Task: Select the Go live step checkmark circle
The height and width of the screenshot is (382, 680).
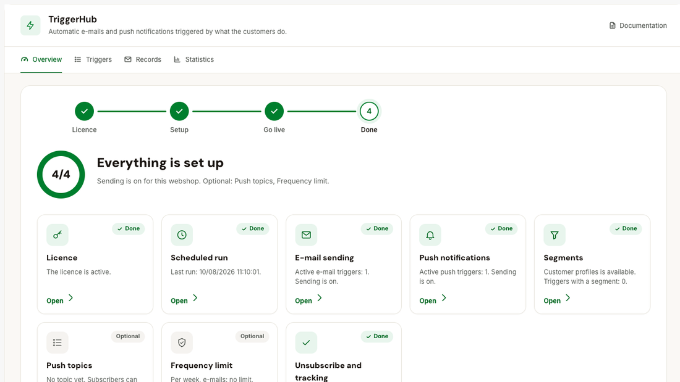Action: pyautogui.click(x=274, y=111)
